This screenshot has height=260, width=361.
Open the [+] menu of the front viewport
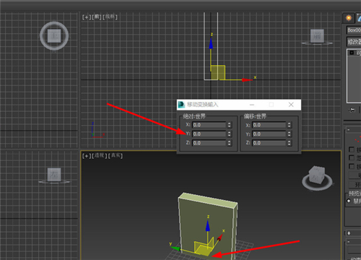click(x=86, y=17)
